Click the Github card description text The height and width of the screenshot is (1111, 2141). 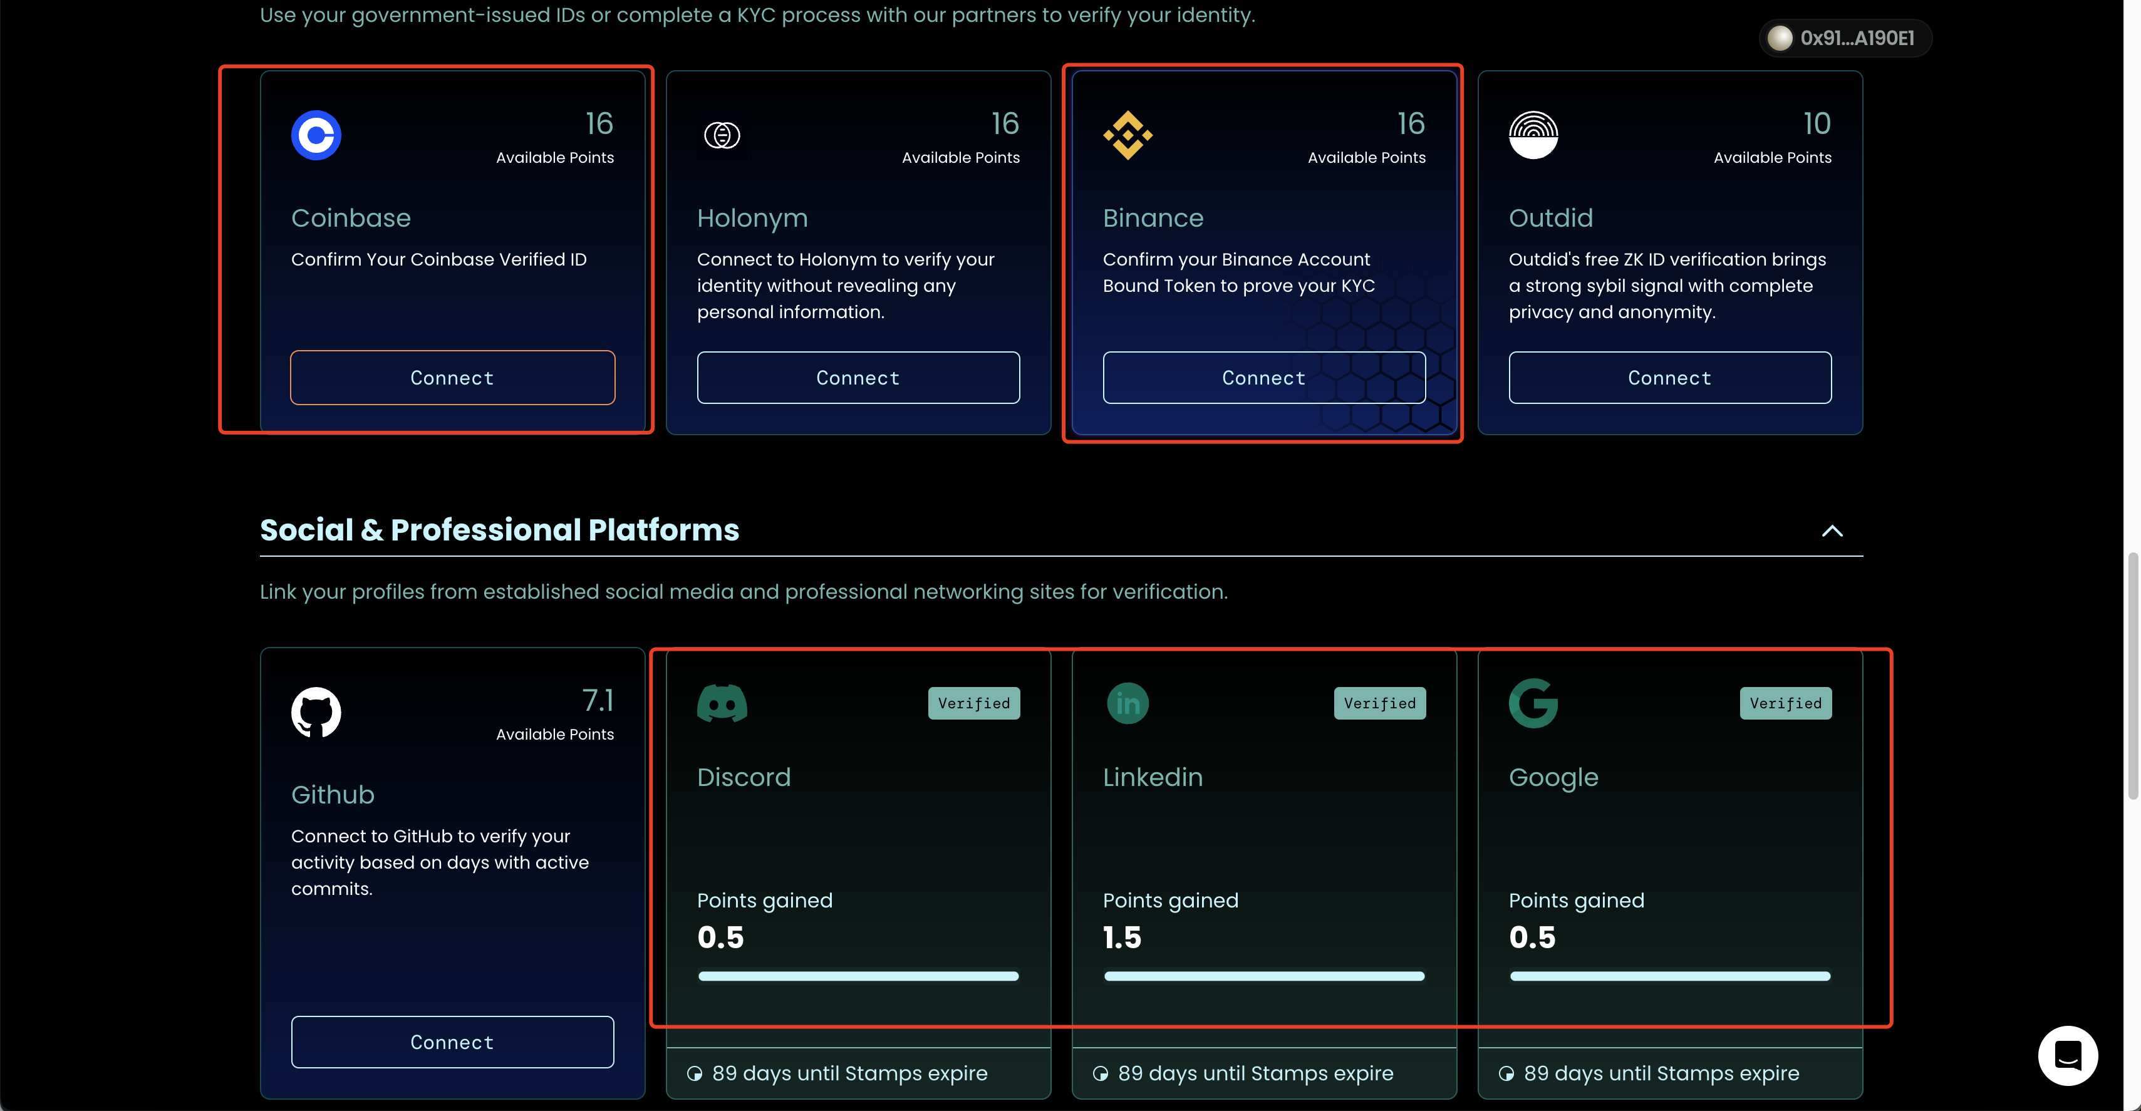[440, 862]
